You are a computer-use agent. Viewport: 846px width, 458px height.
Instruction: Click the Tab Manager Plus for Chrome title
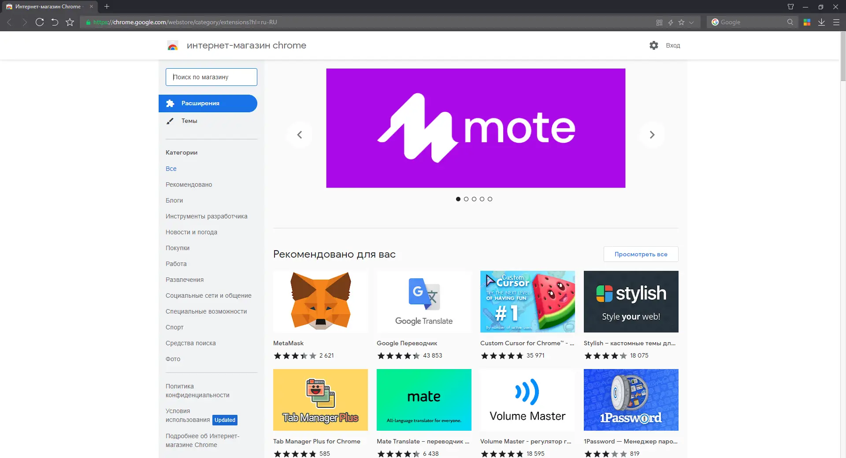coord(317,441)
